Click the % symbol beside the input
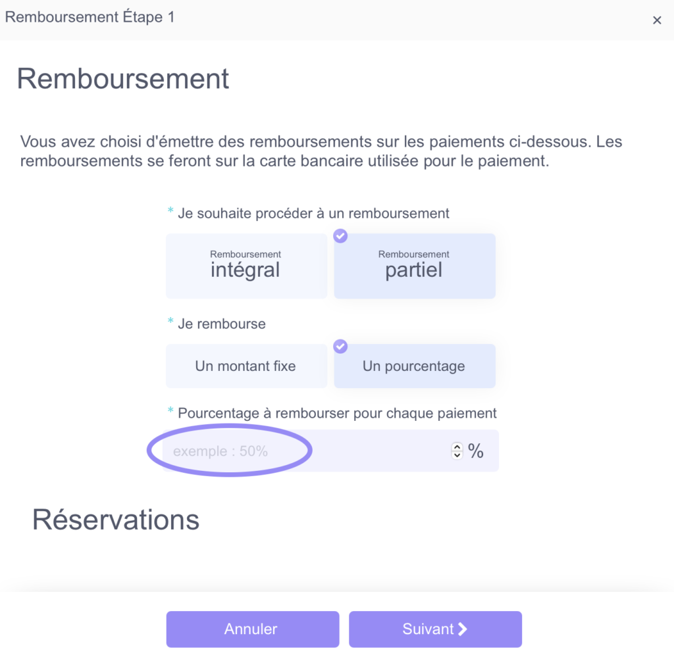 [476, 451]
